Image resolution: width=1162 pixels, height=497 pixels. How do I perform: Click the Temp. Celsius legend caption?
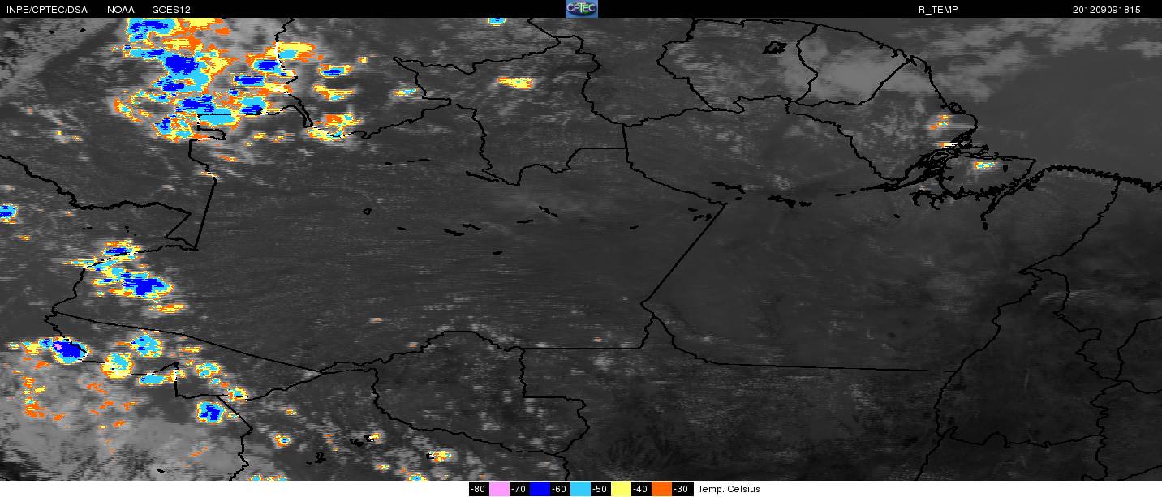click(729, 489)
